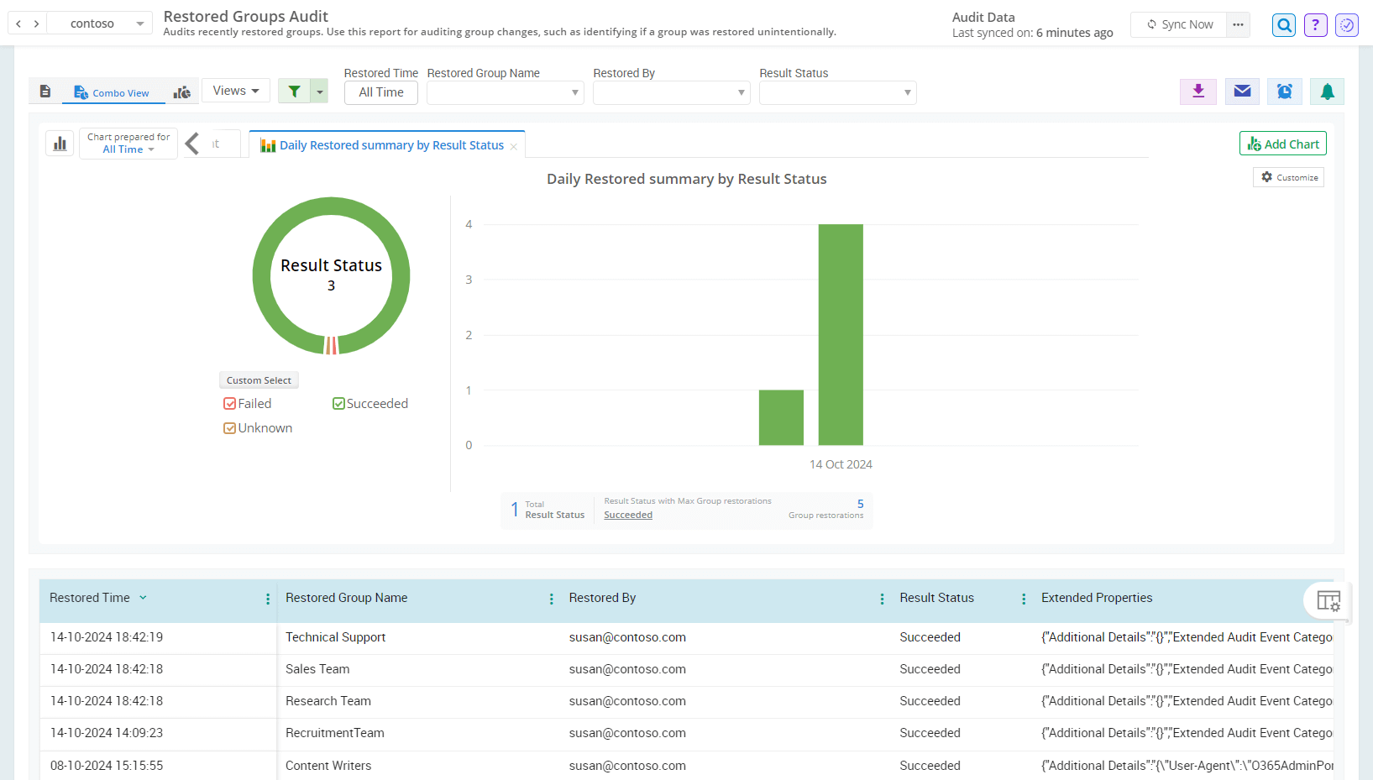Click the email report envelope icon
1373x780 pixels.
(1242, 92)
